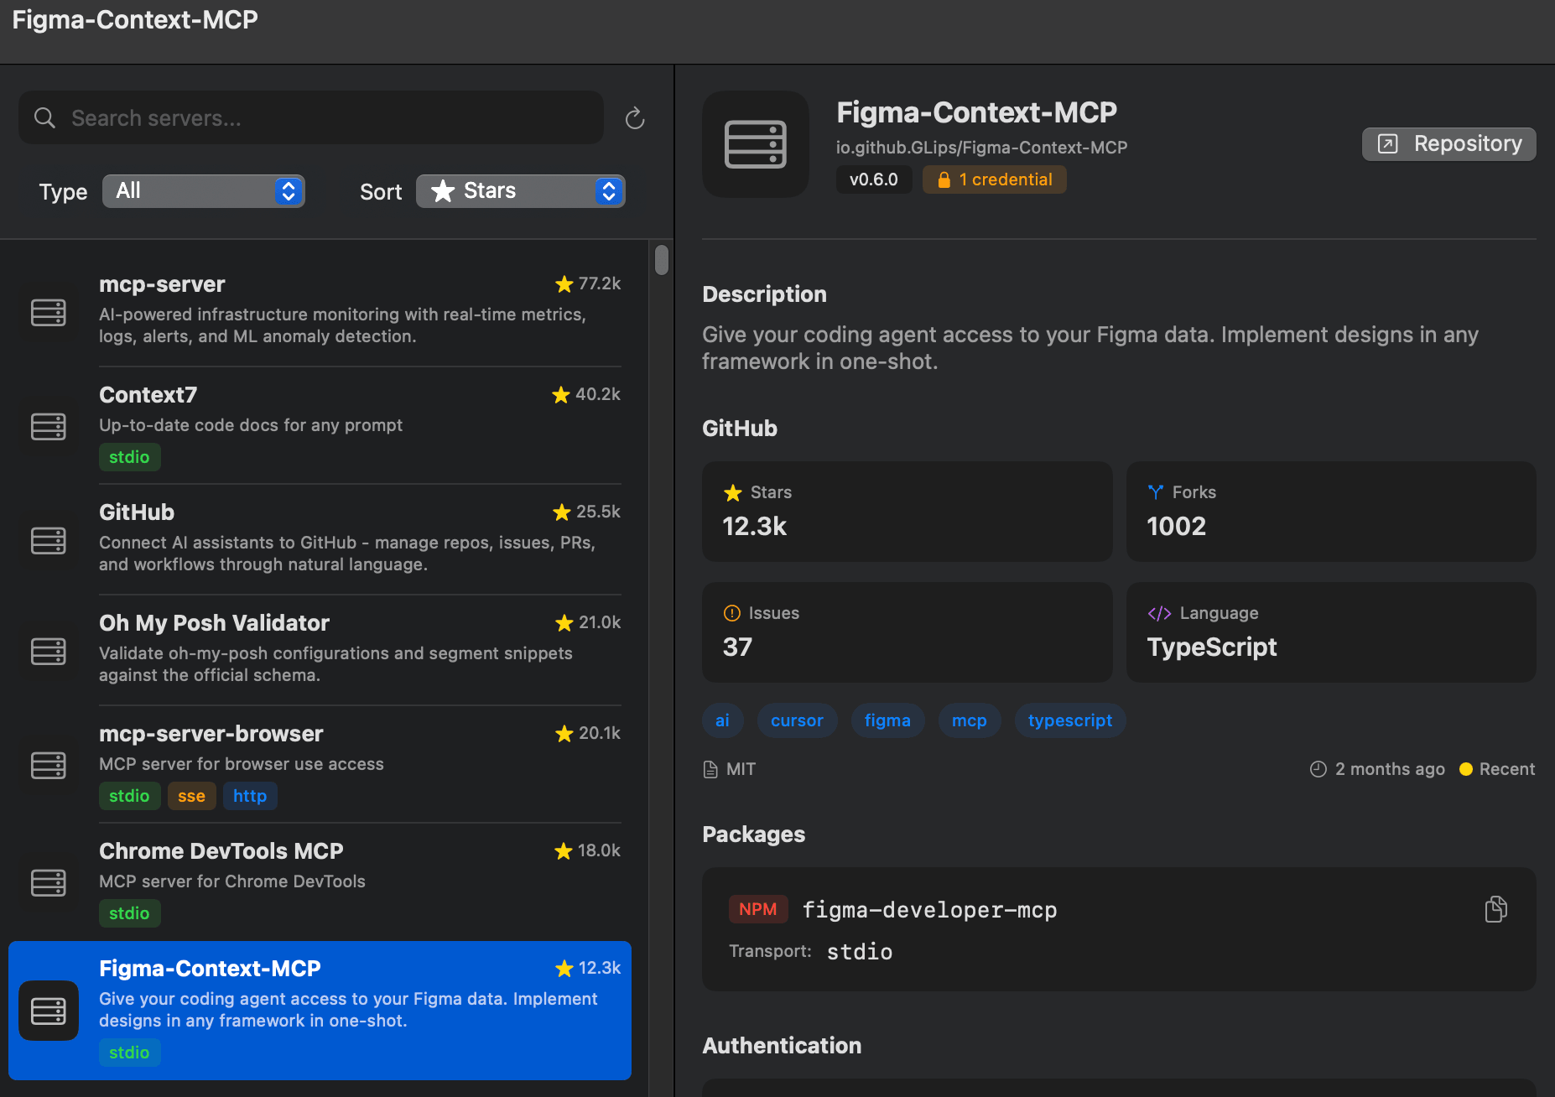Image resolution: width=1555 pixels, height=1097 pixels.
Task: Click the copy icon next to figma-developer-mcp
Action: pos(1496,908)
